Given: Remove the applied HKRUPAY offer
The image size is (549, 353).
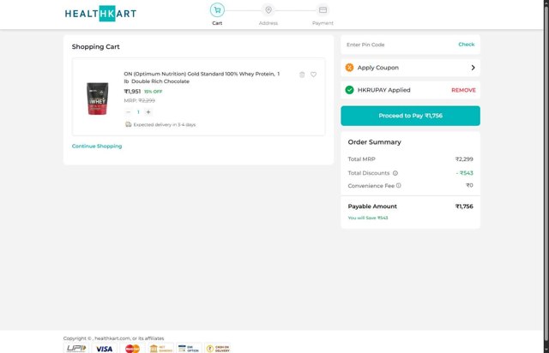Looking at the screenshot, I should tap(463, 90).
